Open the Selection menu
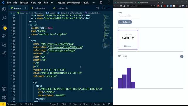This screenshot has height=106, width=188. coord(24,3)
